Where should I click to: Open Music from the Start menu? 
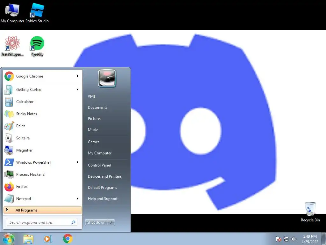[x=93, y=130]
